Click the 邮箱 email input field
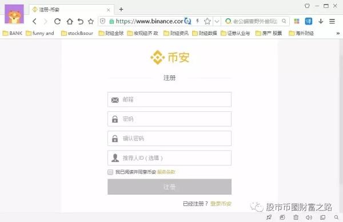 coord(169,99)
